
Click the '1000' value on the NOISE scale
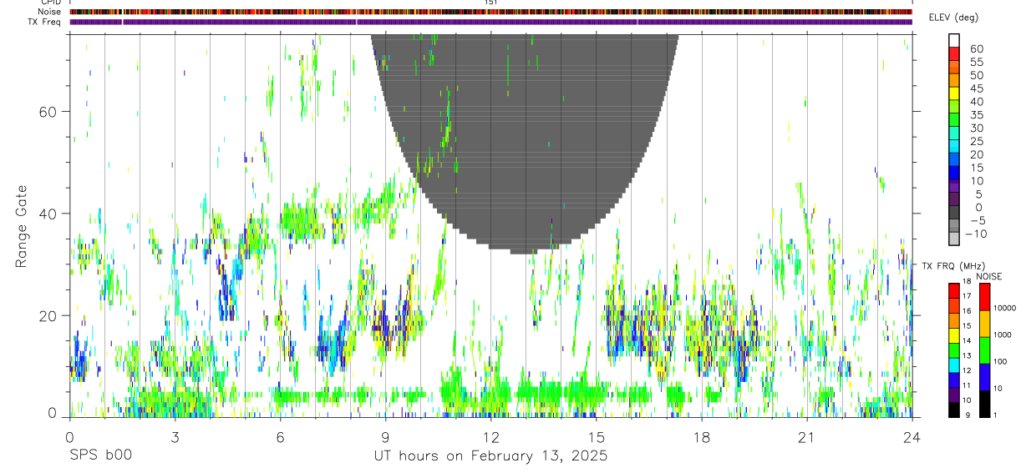(x=1003, y=335)
